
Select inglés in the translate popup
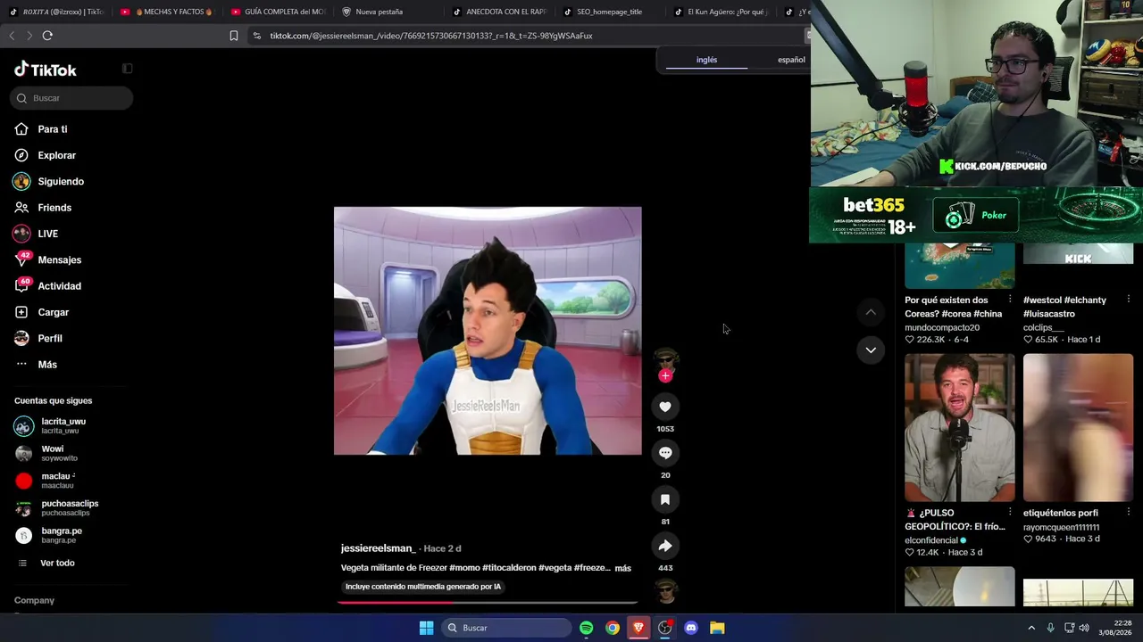click(x=706, y=60)
